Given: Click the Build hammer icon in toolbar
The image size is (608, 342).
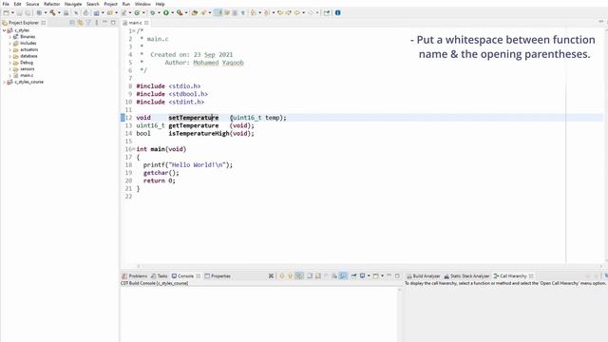Looking at the screenshot, I should [x=52, y=12].
